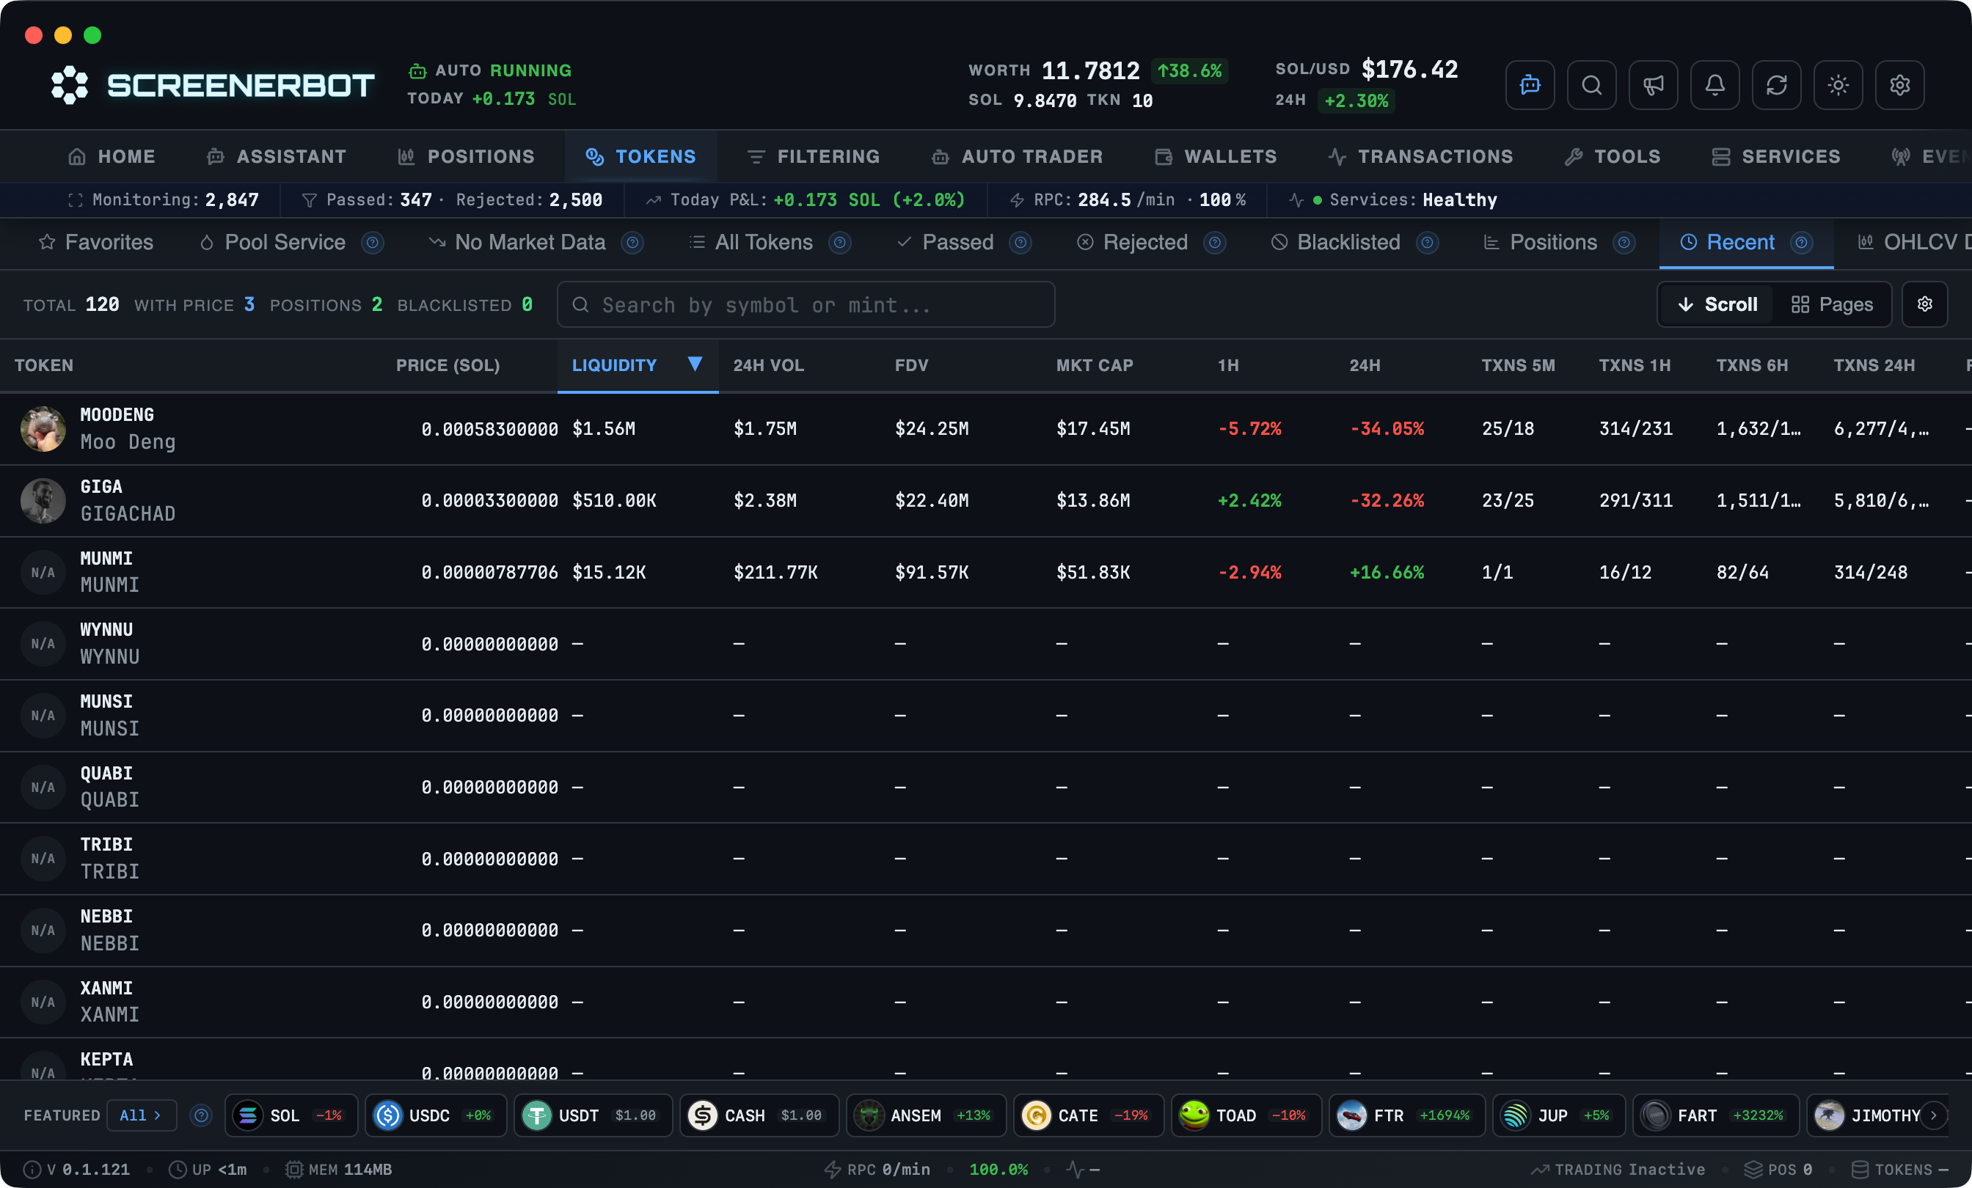Click the version info icon in status bar
Screen dimensions: 1972x1188
click(x=32, y=1170)
